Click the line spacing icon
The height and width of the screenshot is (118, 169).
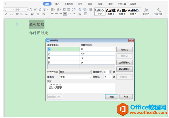tap(74, 14)
